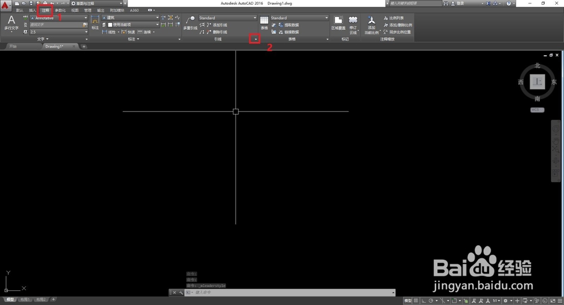Open the workspace (草图与注释) dropdown
Screen dimensions: 564x305
(97, 3)
